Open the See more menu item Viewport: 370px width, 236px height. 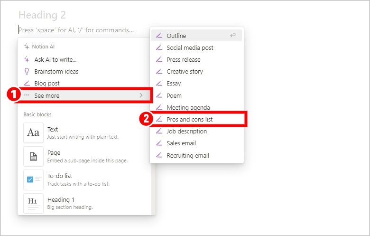(x=84, y=95)
